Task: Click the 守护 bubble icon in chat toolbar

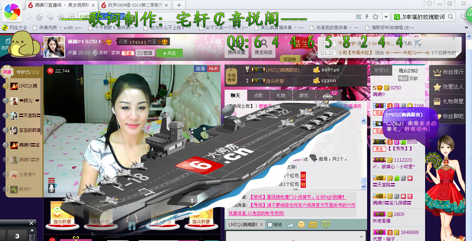Action: (x=325, y=224)
